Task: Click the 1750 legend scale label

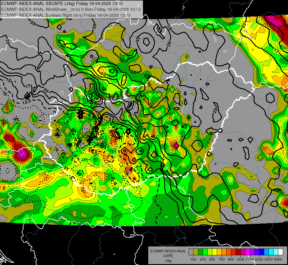Action: pyautogui.click(x=250, y=259)
